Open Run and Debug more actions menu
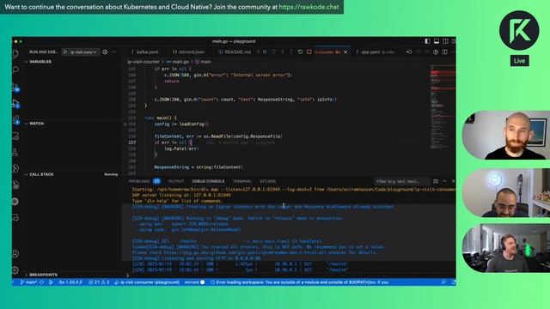The width and height of the screenshot is (550, 309). pyautogui.click(x=113, y=51)
